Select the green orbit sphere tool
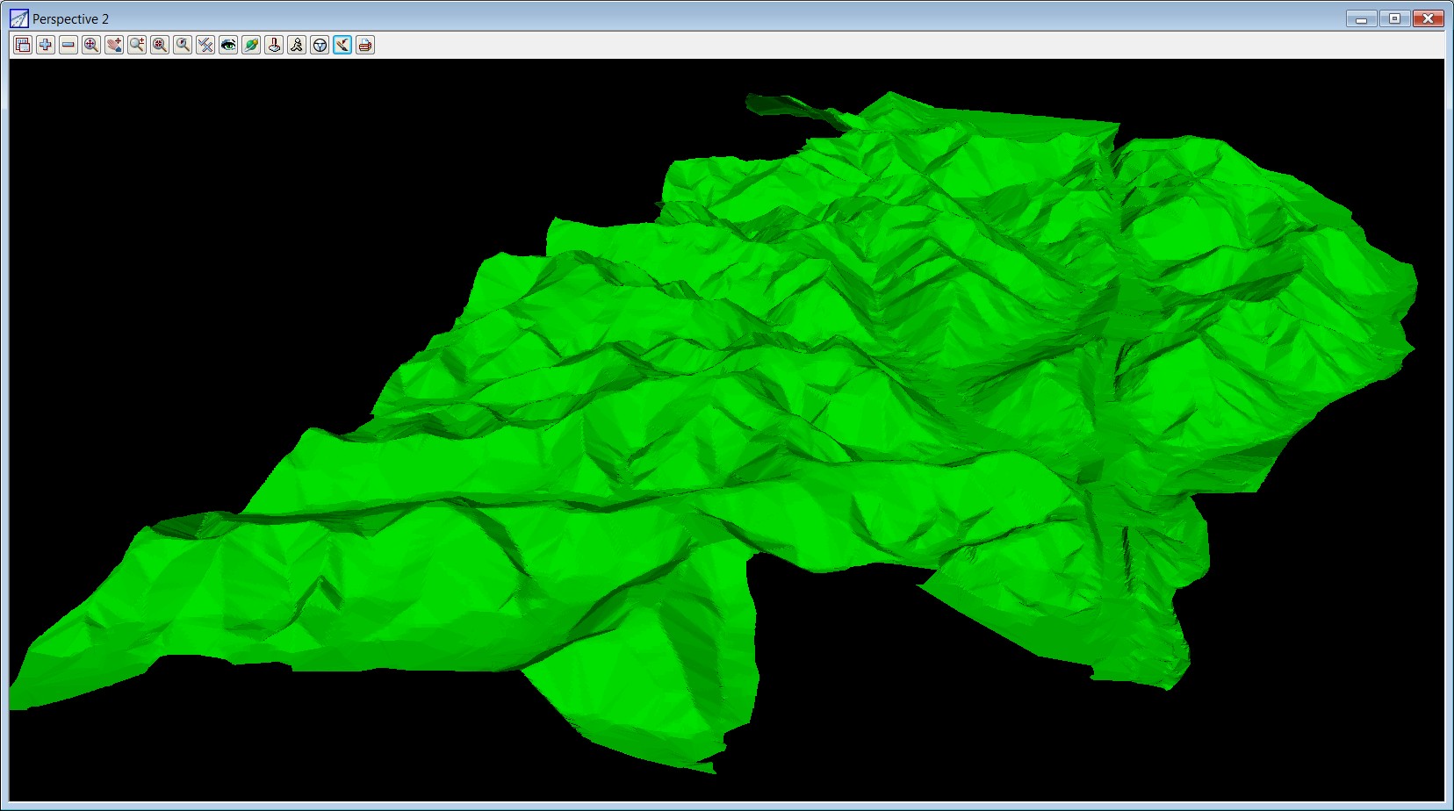Image resolution: width=1454 pixels, height=811 pixels. point(251,45)
